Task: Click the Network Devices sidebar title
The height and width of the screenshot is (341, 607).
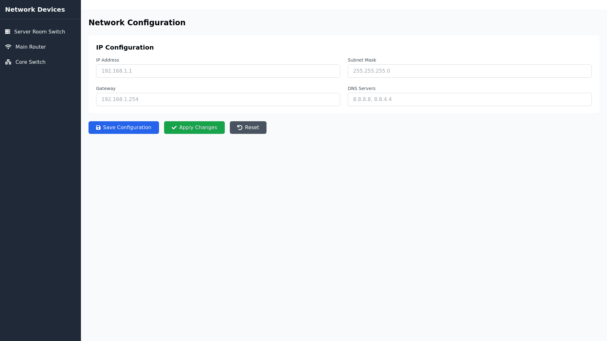Action: [x=35, y=9]
